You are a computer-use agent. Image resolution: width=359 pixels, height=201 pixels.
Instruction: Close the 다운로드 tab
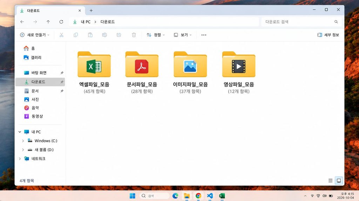pyautogui.click(x=80, y=10)
